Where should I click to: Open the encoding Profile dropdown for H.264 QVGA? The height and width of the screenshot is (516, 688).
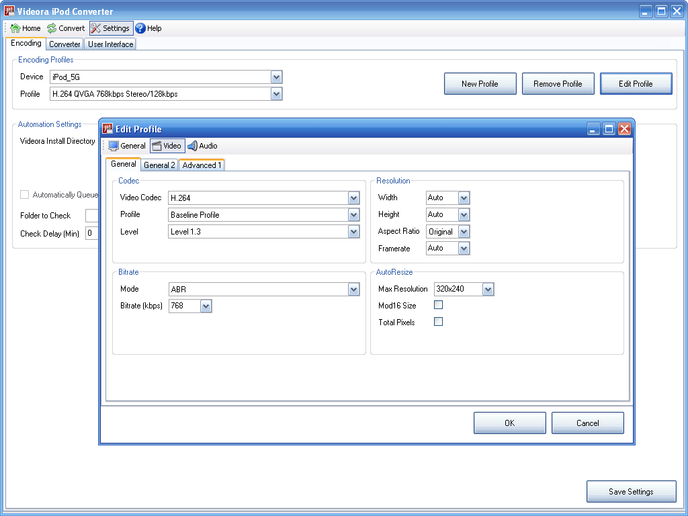(x=276, y=94)
